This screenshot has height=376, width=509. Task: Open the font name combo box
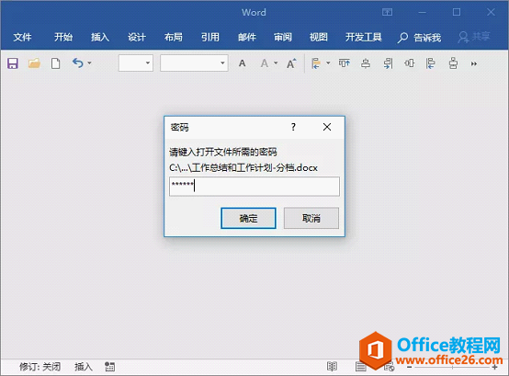pos(194,63)
